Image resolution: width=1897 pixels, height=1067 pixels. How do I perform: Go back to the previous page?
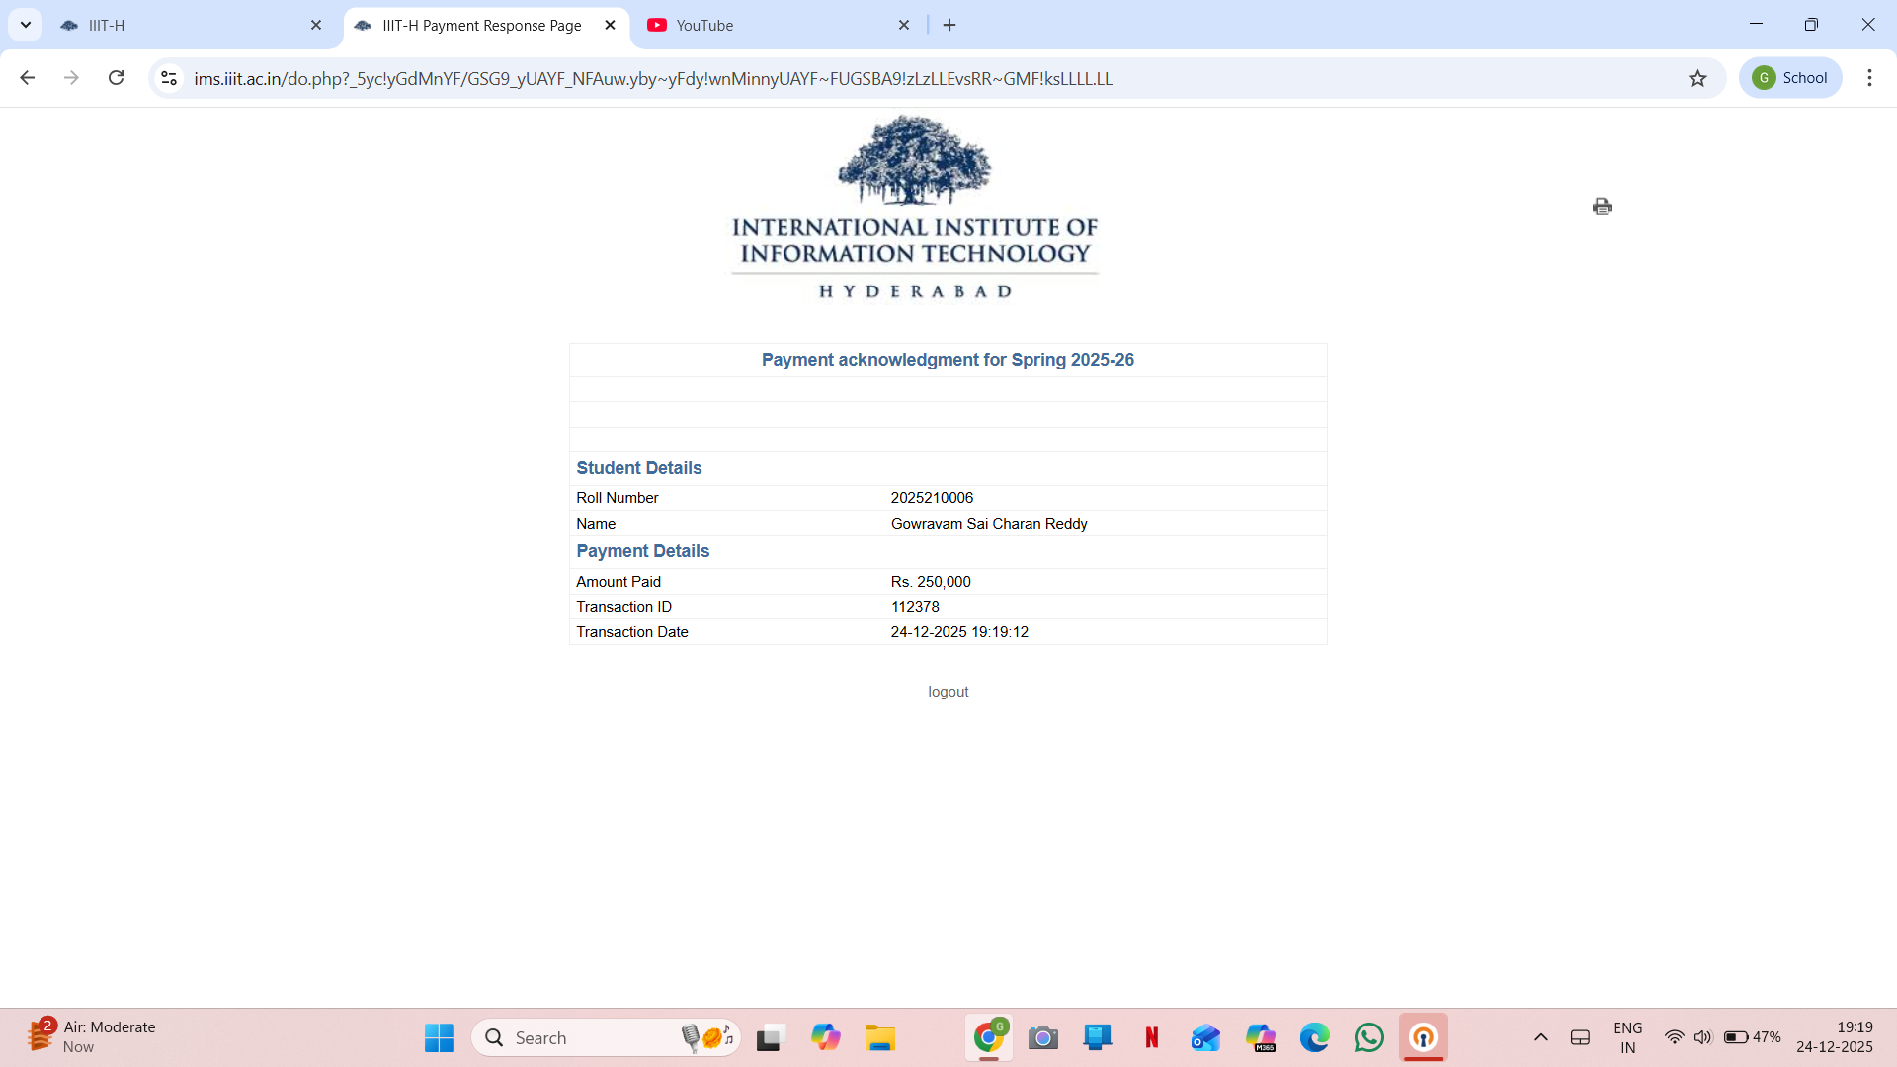click(28, 78)
